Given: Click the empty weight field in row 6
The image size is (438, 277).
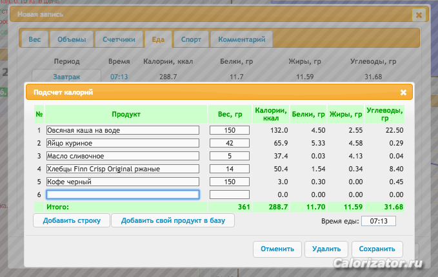Looking at the screenshot, I should click(229, 195).
